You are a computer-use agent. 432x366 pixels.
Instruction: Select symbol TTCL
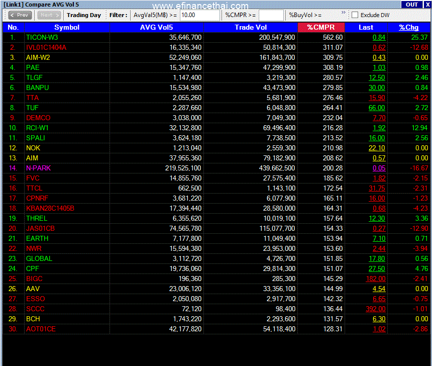(34, 188)
